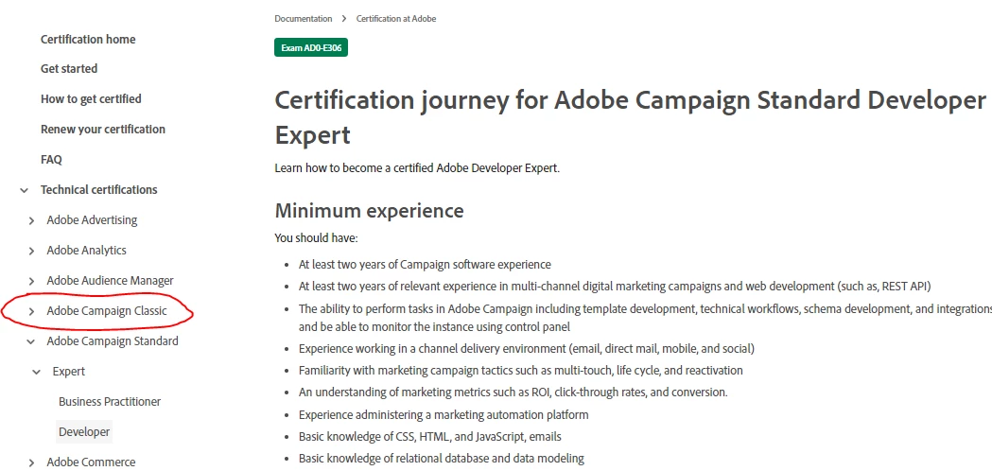
Task: Collapse the Technical certifications chevron
Action: pyautogui.click(x=24, y=190)
